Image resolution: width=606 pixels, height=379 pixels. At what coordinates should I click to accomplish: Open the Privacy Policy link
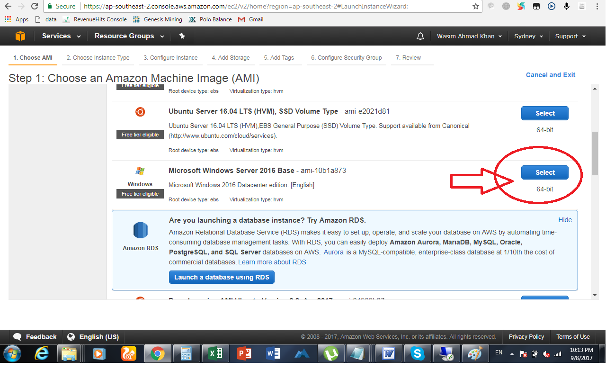[x=526, y=337]
